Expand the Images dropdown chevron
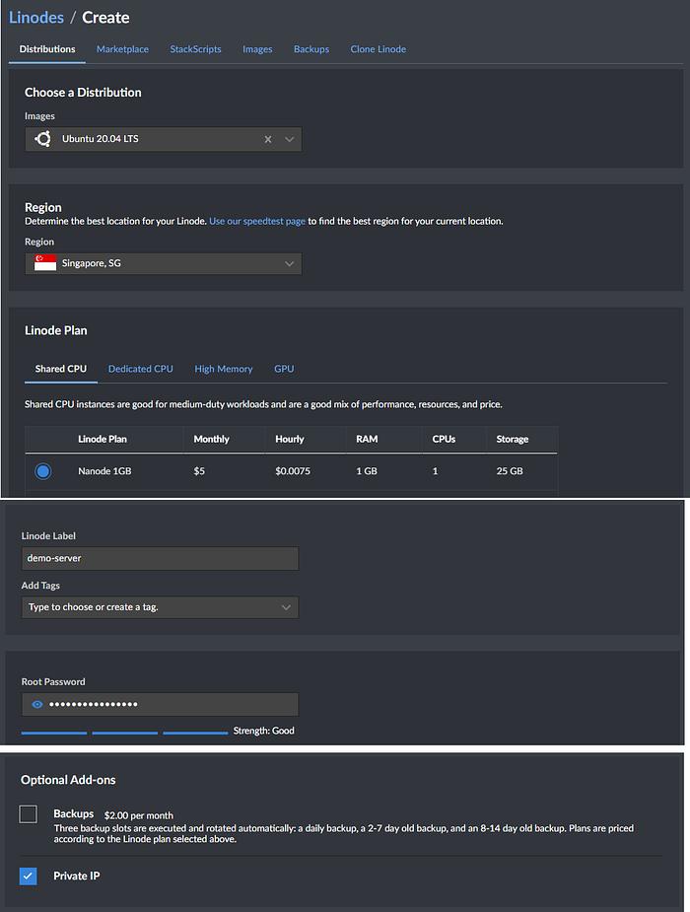Image resolution: width=690 pixels, height=912 pixels. (289, 140)
